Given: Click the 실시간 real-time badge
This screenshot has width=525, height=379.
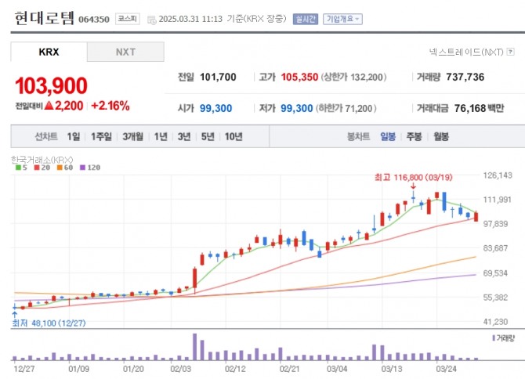Looking at the screenshot, I should tap(305, 19).
